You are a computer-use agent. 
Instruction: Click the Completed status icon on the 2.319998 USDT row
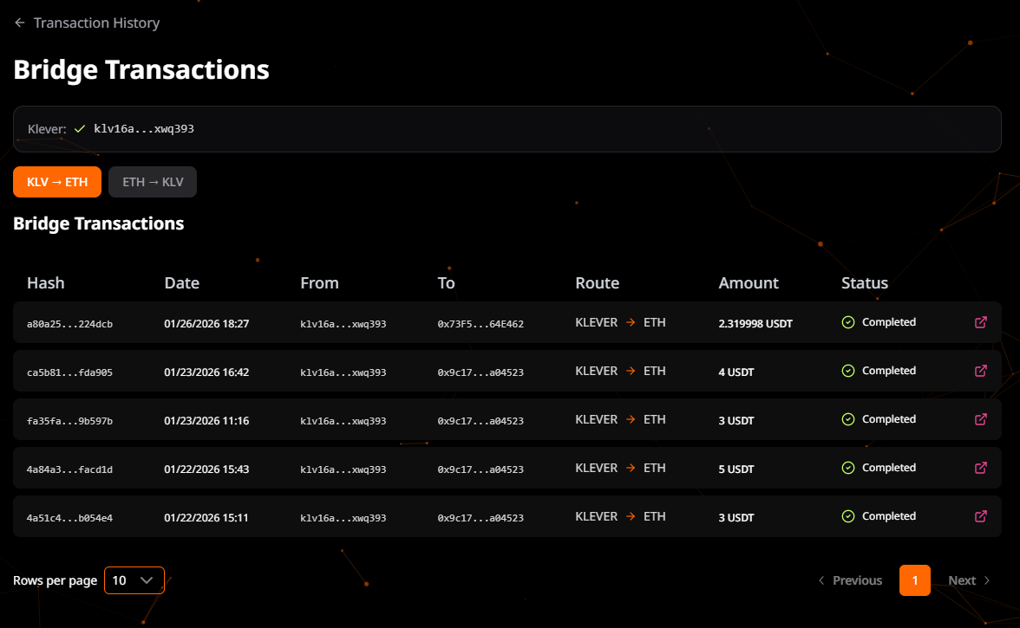848,322
